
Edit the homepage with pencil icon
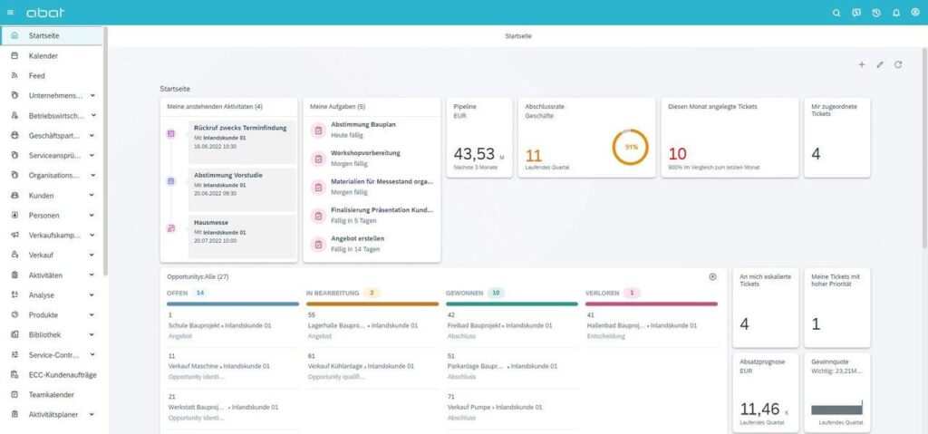[x=879, y=64]
